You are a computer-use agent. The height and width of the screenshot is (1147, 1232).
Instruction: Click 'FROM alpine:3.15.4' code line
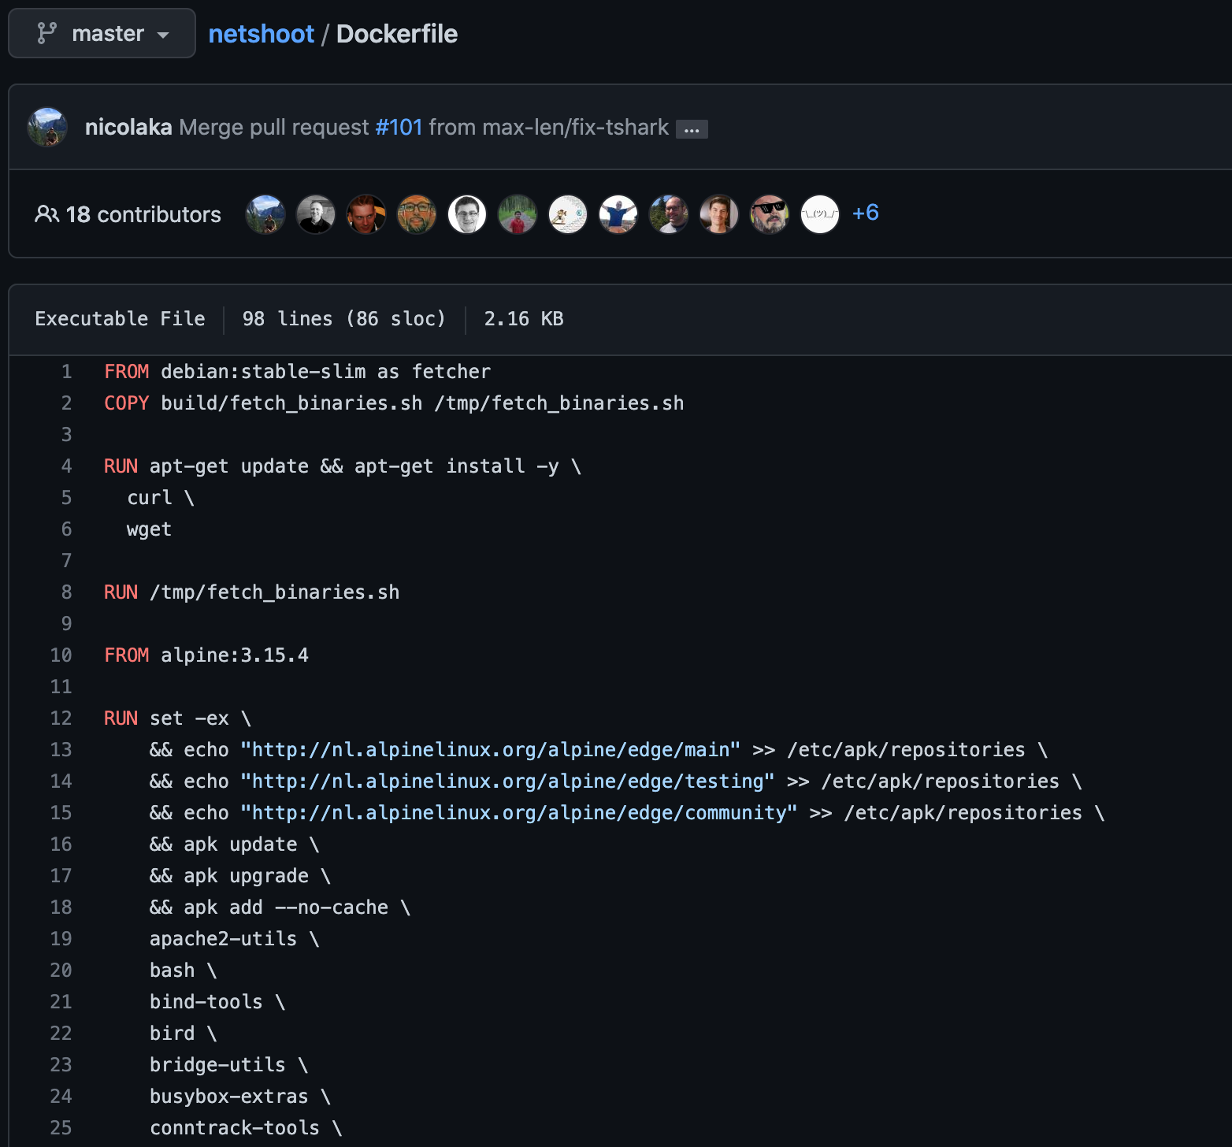[x=206, y=655]
